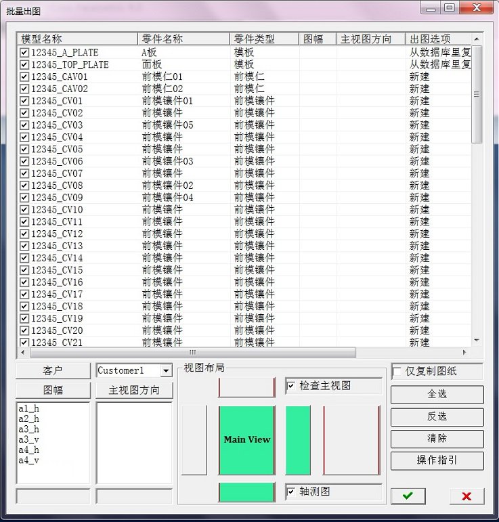This screenshot has height=522, width=499.
Task: Open the Customer1 dropdown
Action: click(x=166, y=370)
